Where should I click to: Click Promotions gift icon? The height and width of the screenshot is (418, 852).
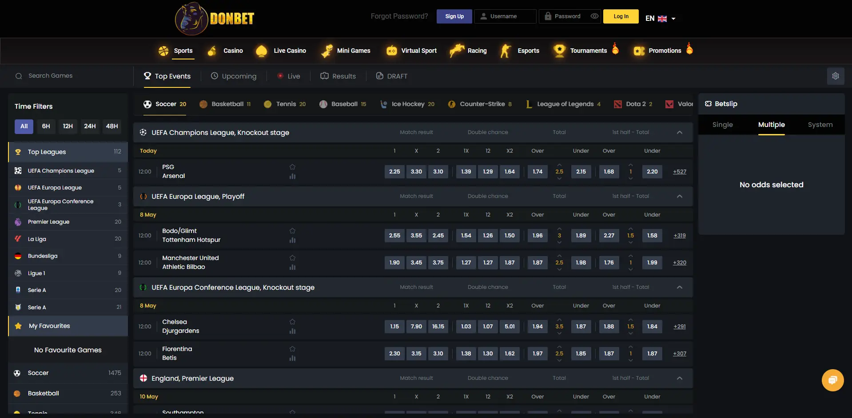click(x=639, y=51)
